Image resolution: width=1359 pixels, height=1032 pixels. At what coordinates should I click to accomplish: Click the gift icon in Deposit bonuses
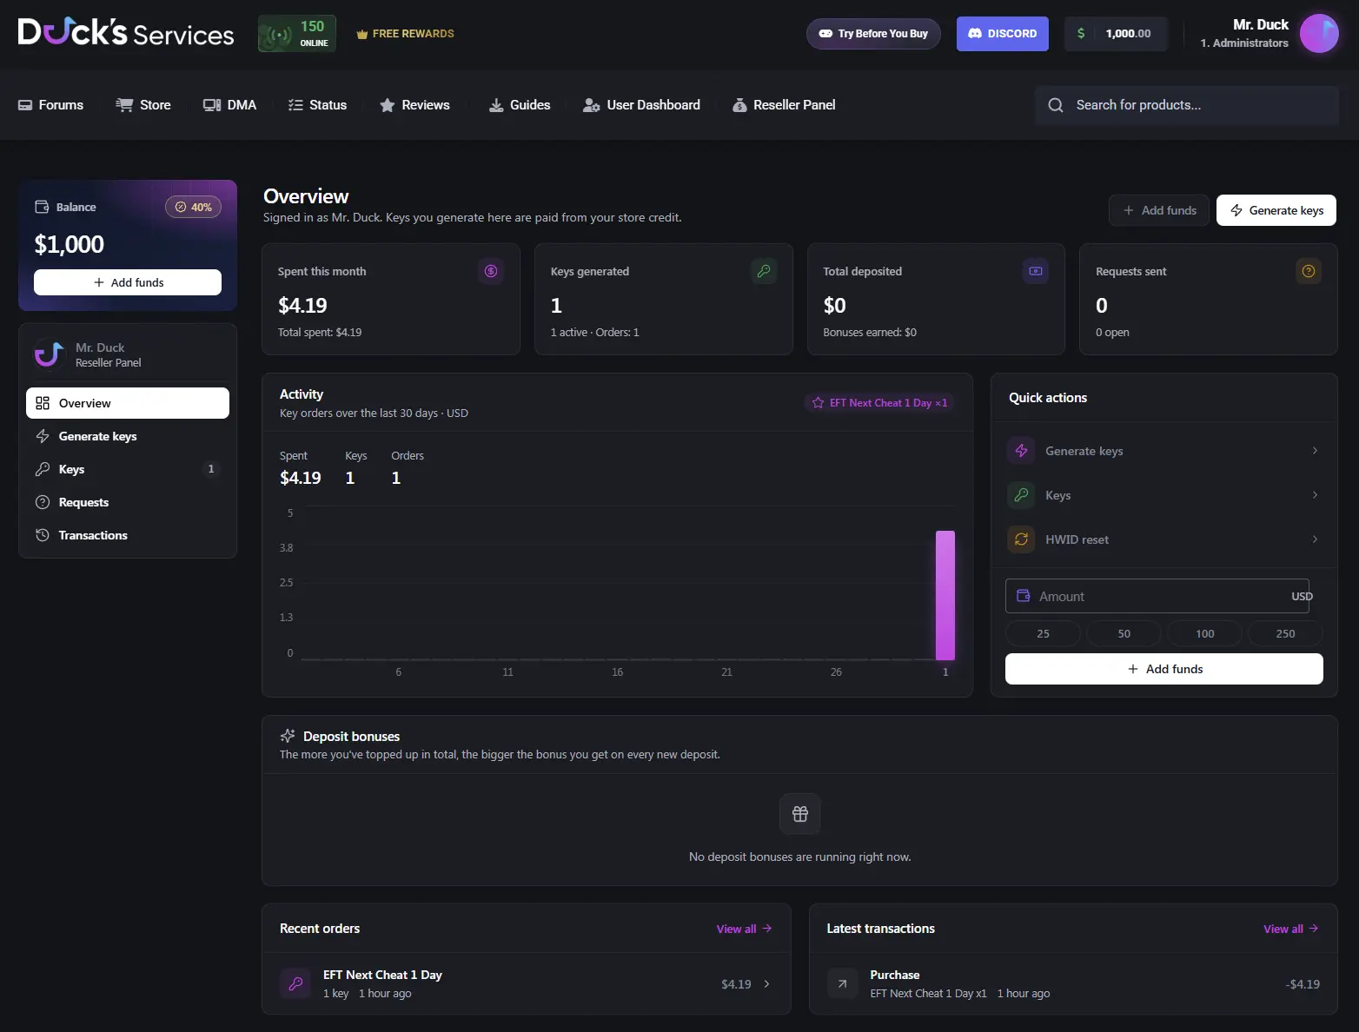pos(800,814)
